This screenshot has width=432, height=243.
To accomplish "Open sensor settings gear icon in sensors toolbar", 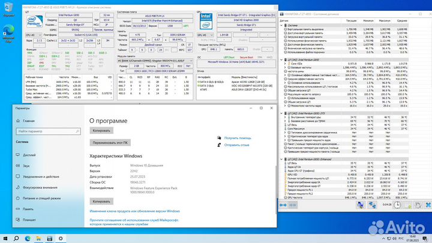I will (418, 205).
